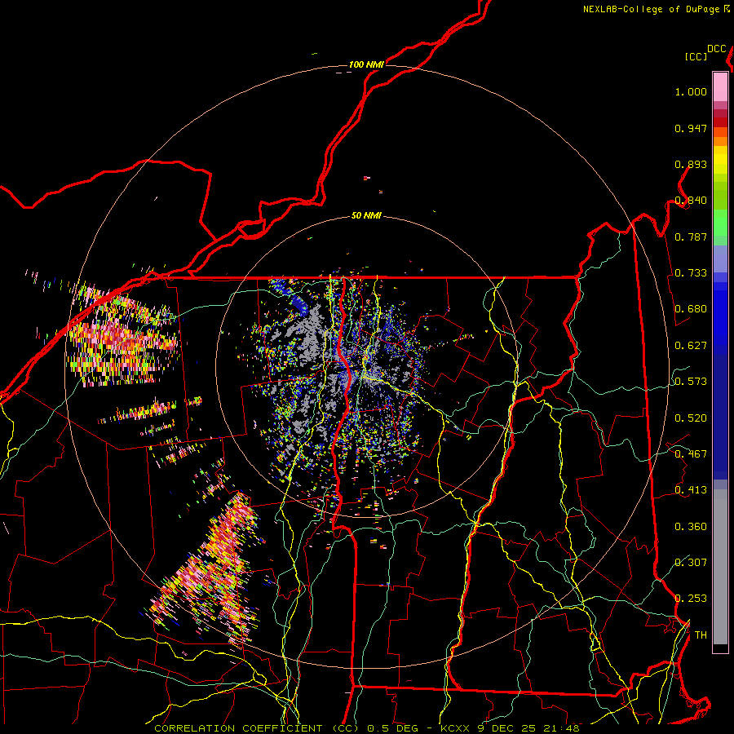Click the DCC label above the color bar

click(x=717, y=49)
